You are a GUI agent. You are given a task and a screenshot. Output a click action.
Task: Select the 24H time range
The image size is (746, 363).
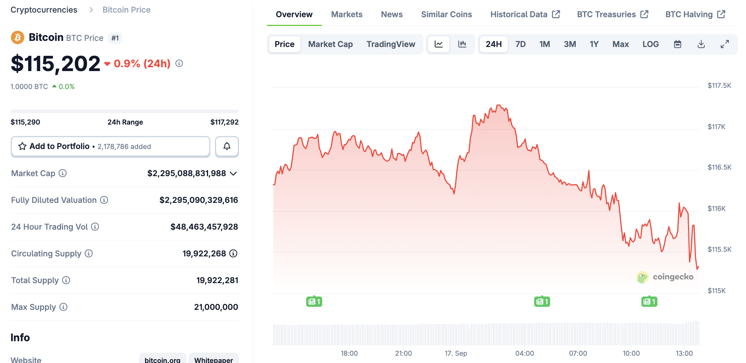tap(494, 44)
